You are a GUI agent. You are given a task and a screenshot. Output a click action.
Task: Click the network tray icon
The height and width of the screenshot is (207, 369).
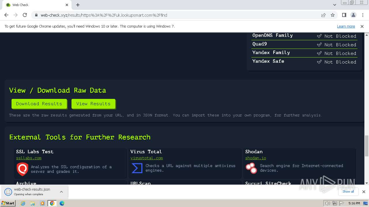[335, 203]
